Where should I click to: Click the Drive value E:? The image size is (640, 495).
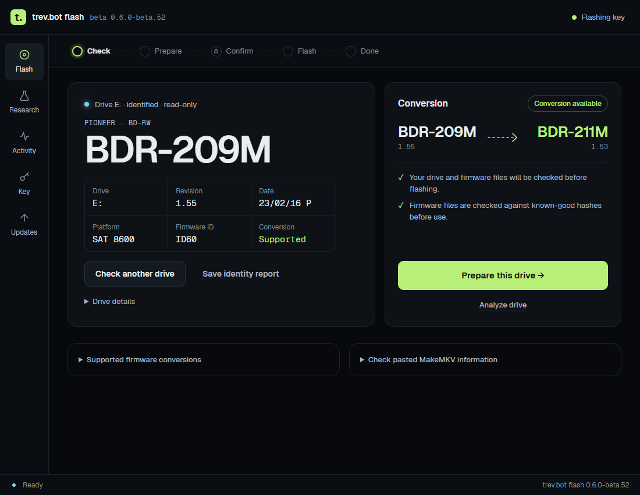pos(97,203)
